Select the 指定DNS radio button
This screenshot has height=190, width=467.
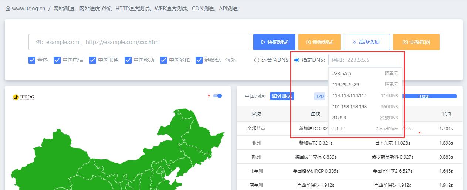[x=297, y=60]
